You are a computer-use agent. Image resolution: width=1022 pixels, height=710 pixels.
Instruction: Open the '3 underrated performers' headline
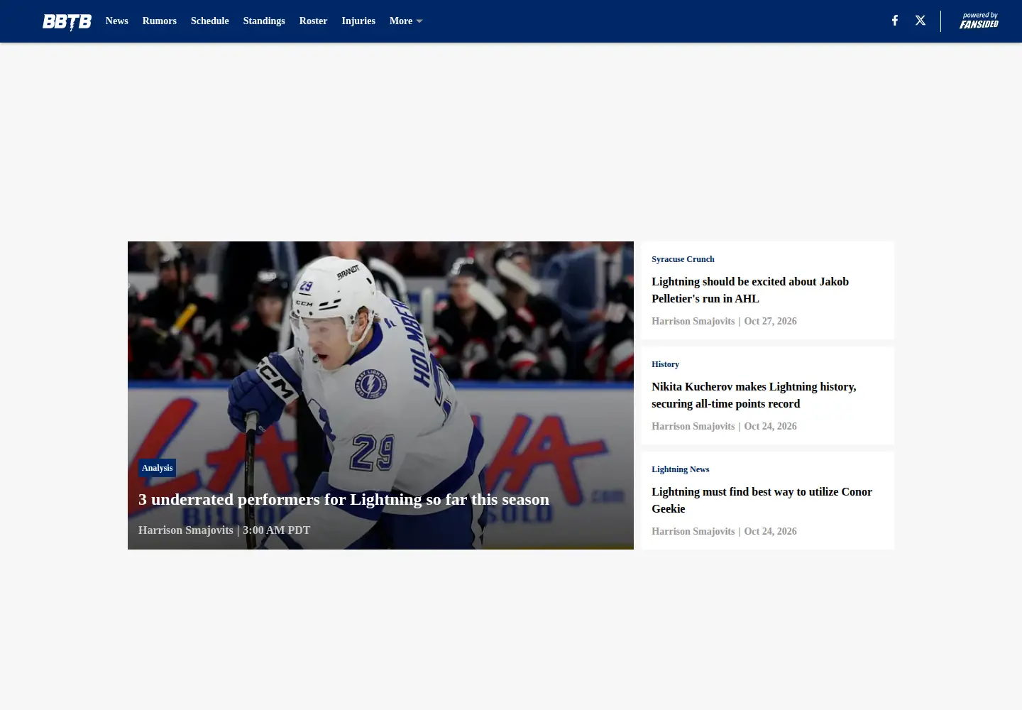[x=344, y=500]
